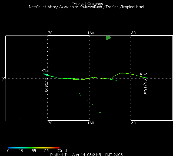Click the -150 longitude label on bottom axis
The width and height of the screenshot is (173, 156).
(x=131, y=123)
